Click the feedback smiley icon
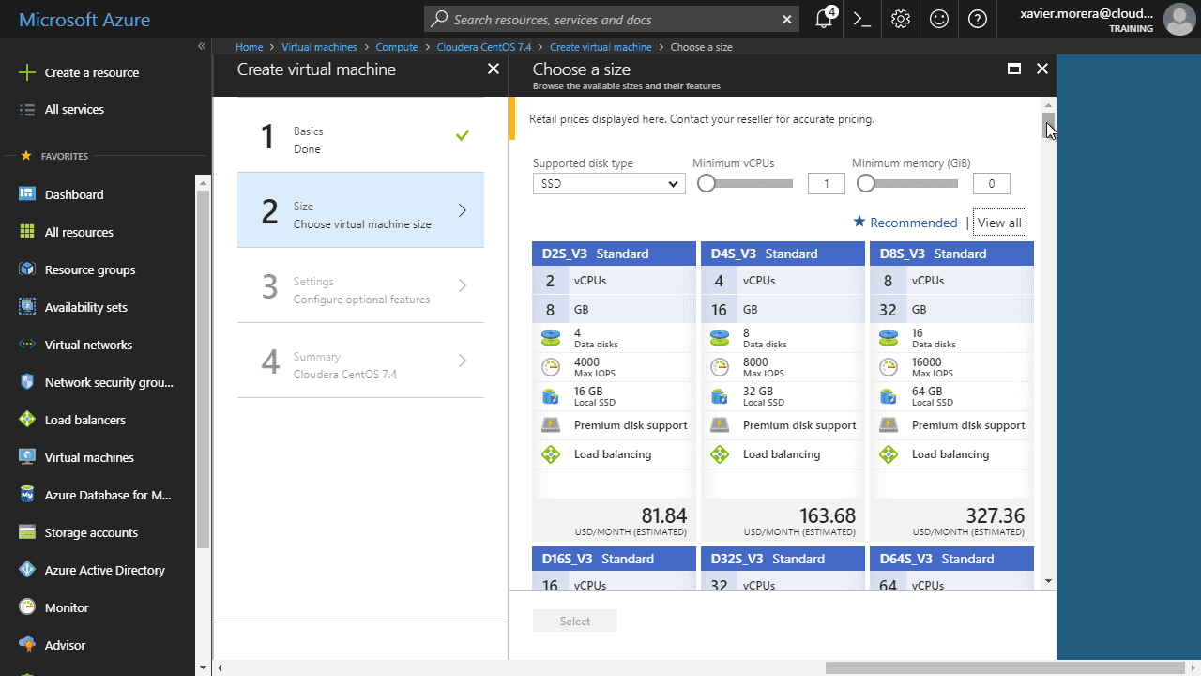Screen dimensions: 1201x676 coord(939,19)
